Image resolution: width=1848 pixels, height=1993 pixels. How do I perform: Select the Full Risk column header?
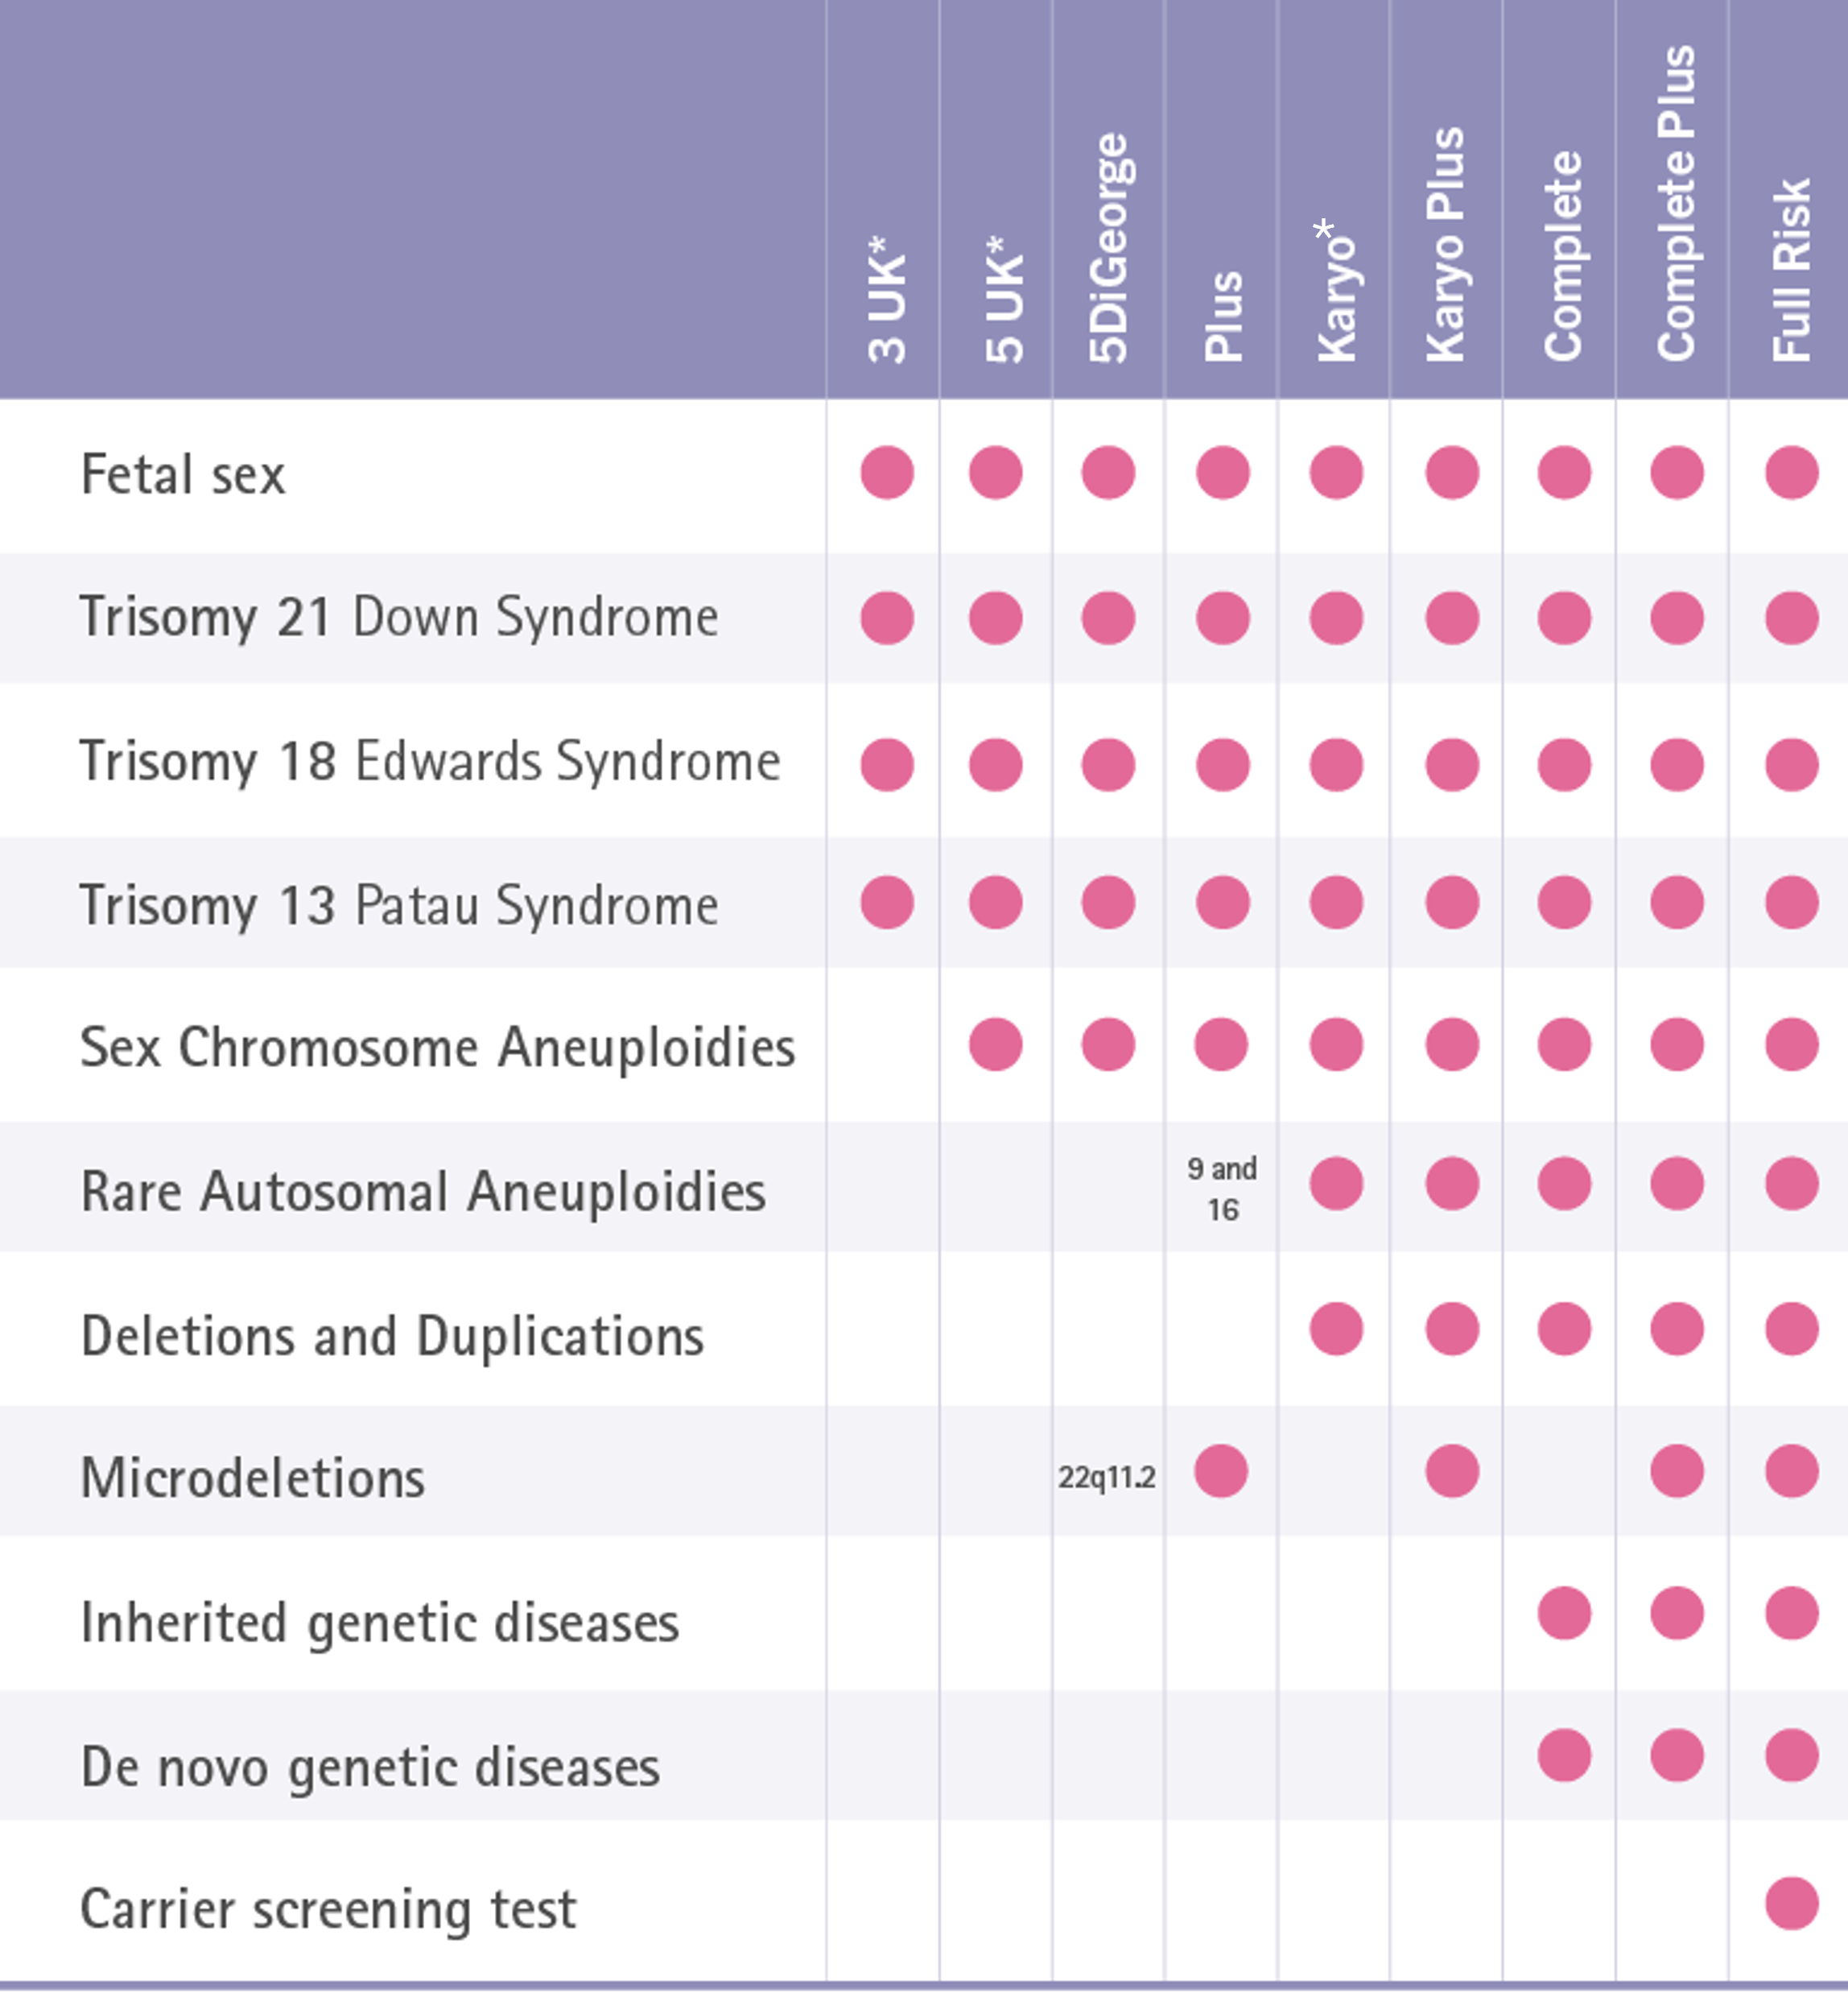pos(1791,269)
